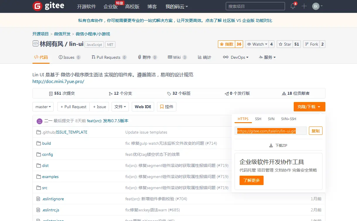The width and height of the screenshot is (357, 221).
Task: Switch to the 代码 tab
Action: click(x=41, y=57)
